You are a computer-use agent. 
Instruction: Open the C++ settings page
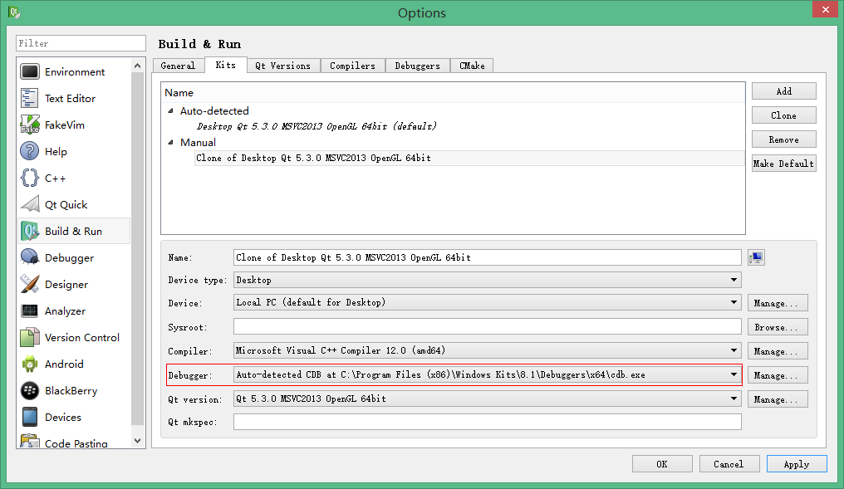28,178
